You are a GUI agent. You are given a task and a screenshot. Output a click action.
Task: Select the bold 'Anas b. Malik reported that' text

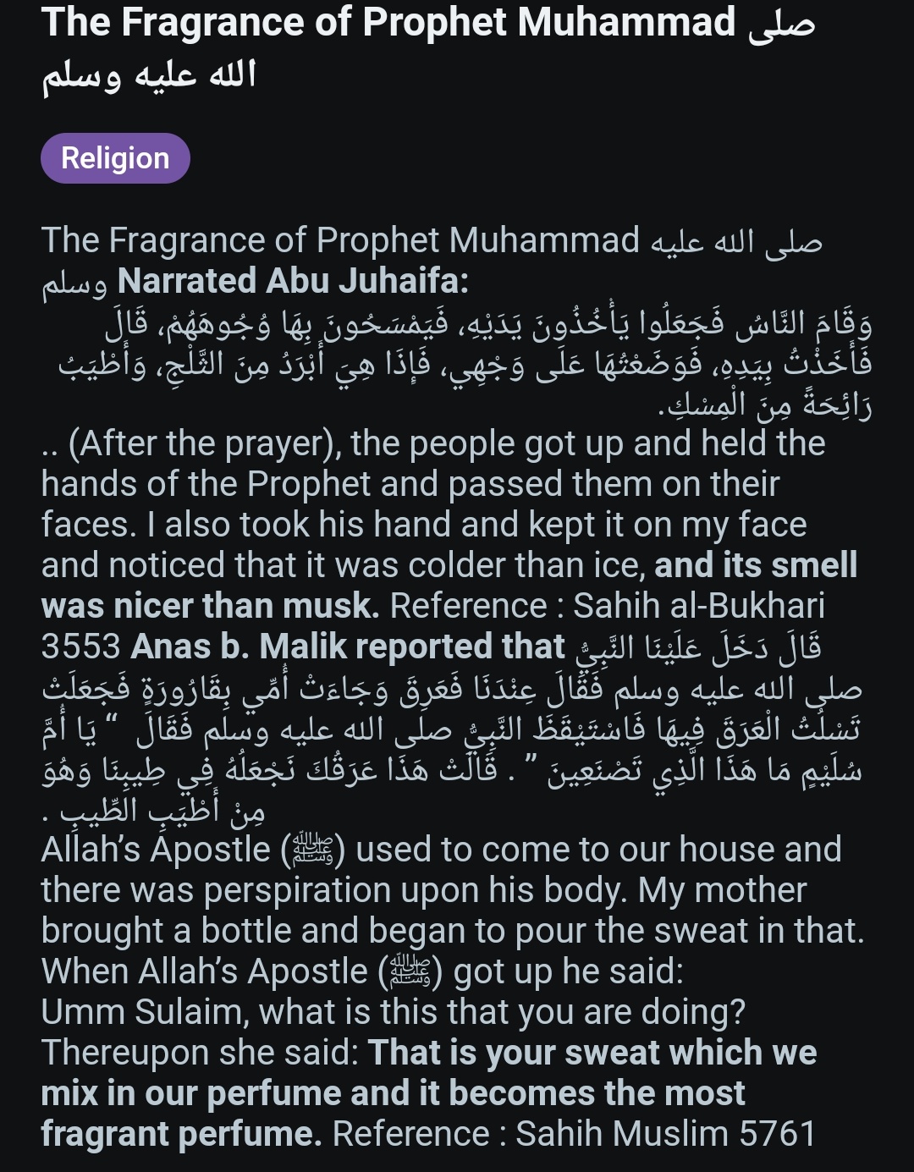pos(348,647)
